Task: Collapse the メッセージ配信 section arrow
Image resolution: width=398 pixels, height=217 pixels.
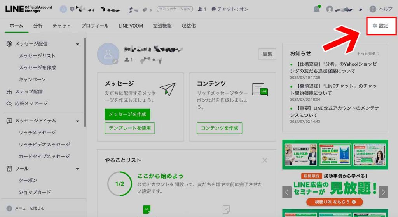Action: [77, 44]
